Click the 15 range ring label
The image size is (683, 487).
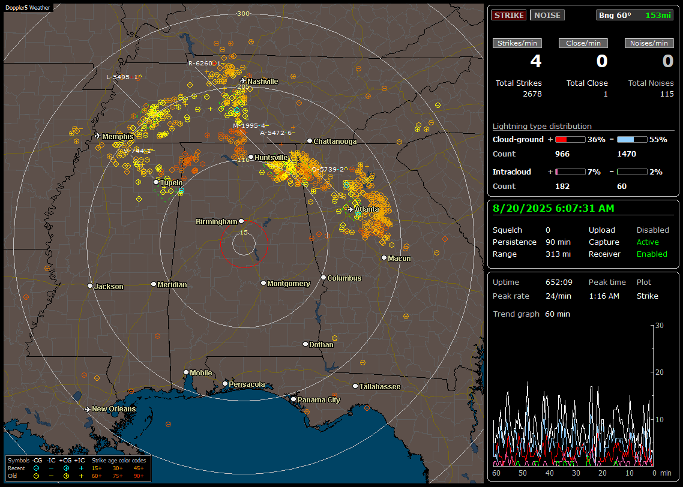click(244, 232)
